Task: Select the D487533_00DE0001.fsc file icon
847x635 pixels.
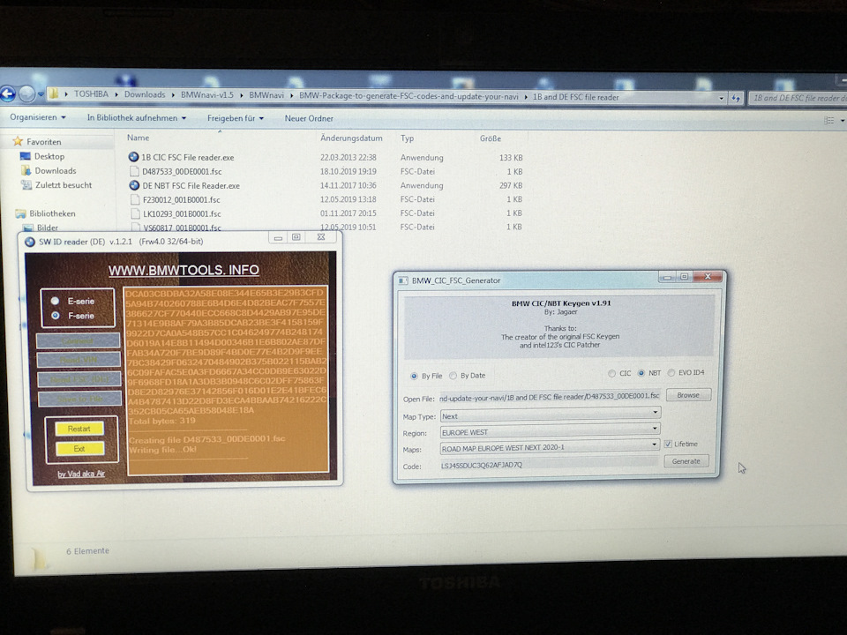Action: [134, 171]
